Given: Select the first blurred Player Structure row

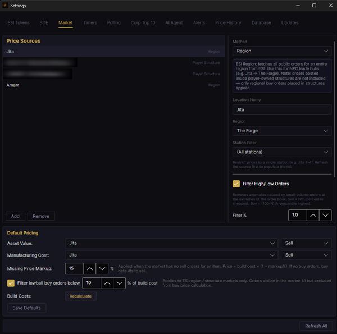Looking at the screenshot, I should pos(113,63).
